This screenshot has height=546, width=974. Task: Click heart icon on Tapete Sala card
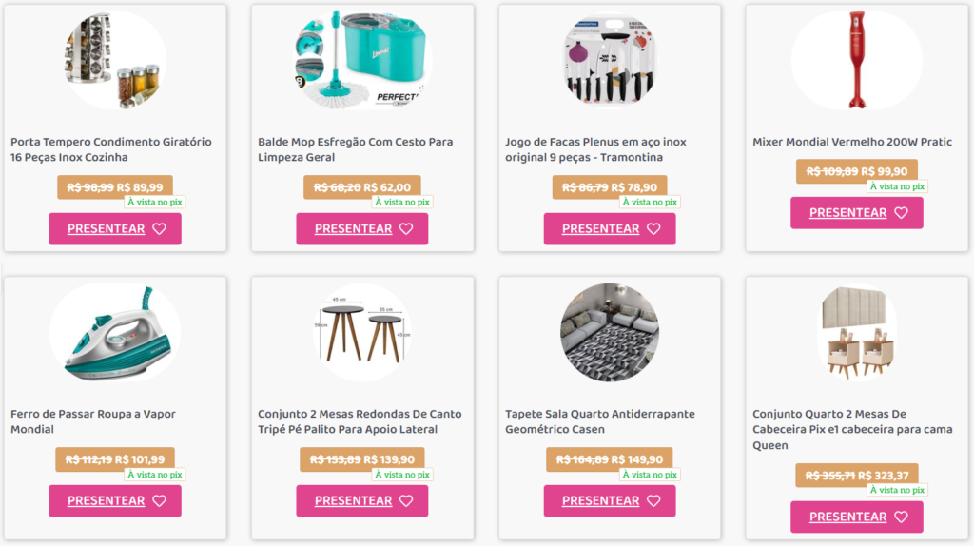click(653, 501)
